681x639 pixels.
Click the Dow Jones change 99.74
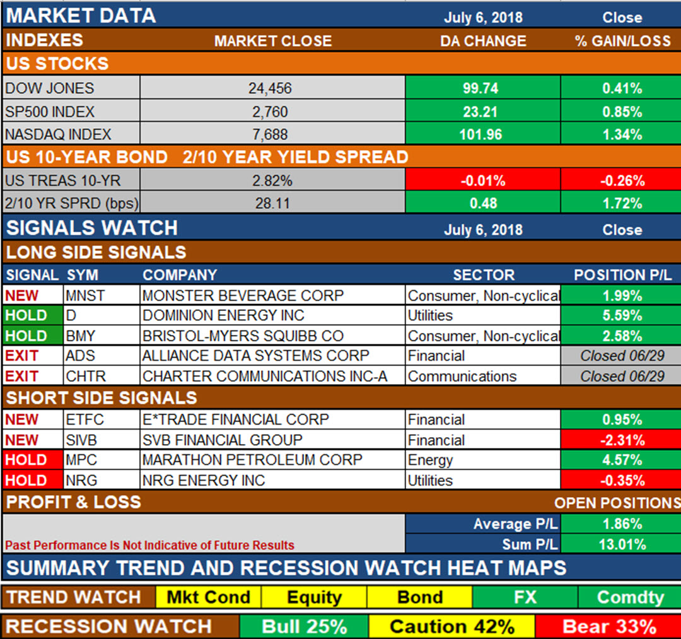coord(480,88)
